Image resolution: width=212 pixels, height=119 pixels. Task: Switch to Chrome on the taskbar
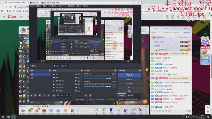pos(8,117)
